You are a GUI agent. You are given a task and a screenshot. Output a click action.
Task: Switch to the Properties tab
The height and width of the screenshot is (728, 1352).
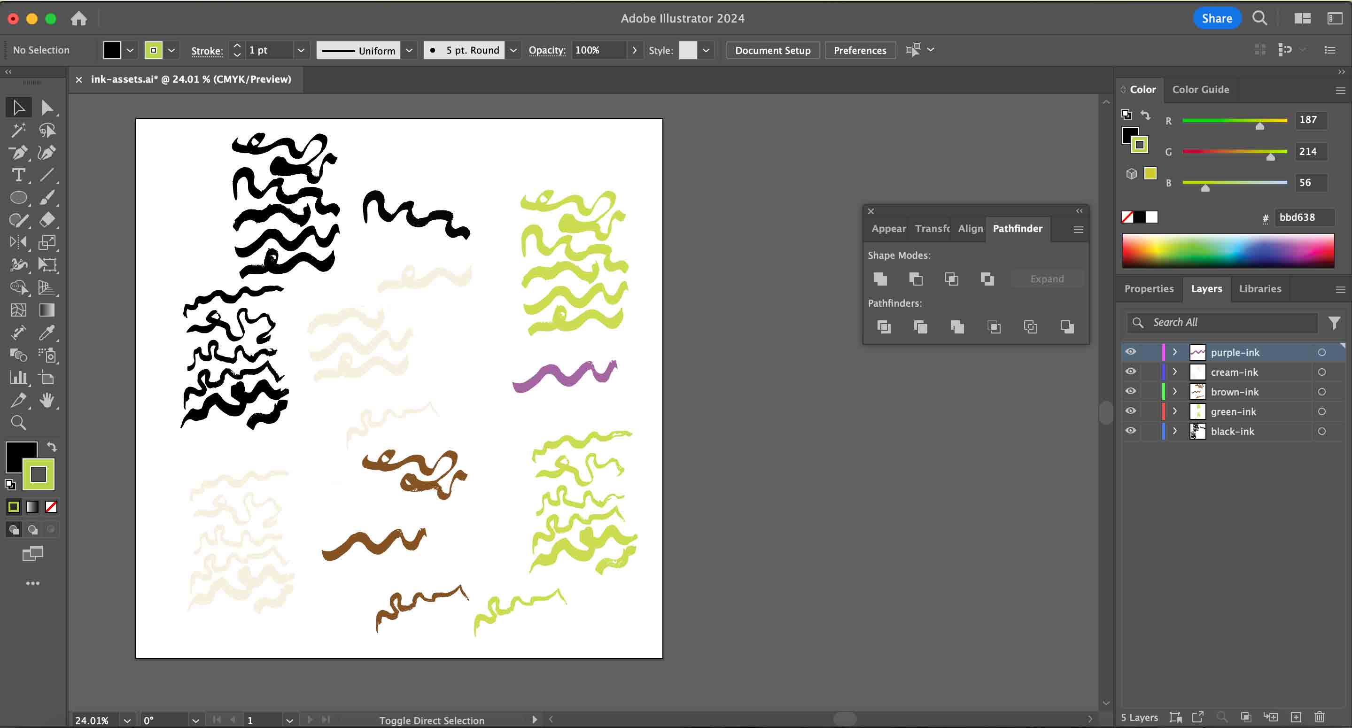tap(1149, 289)
